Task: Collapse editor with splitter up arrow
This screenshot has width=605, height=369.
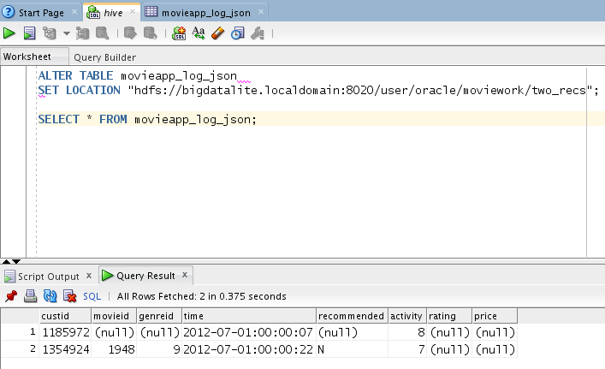Action: point(6,262)
